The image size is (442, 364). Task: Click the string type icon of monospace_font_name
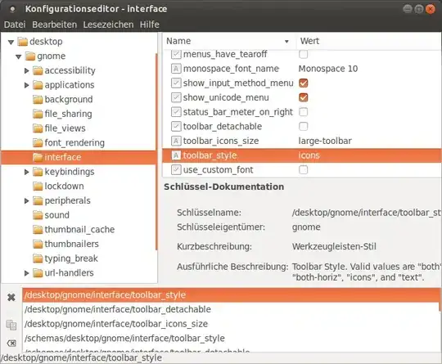point(176,69)
